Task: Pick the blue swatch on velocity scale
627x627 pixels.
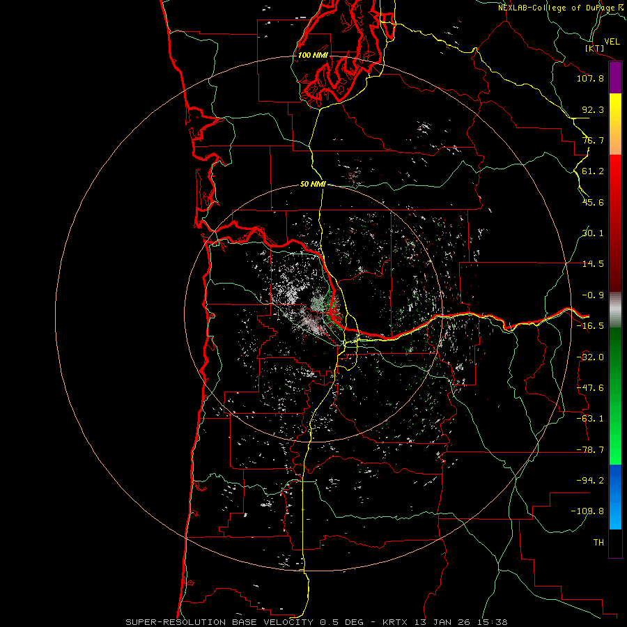Action: [x=615, y=497]
